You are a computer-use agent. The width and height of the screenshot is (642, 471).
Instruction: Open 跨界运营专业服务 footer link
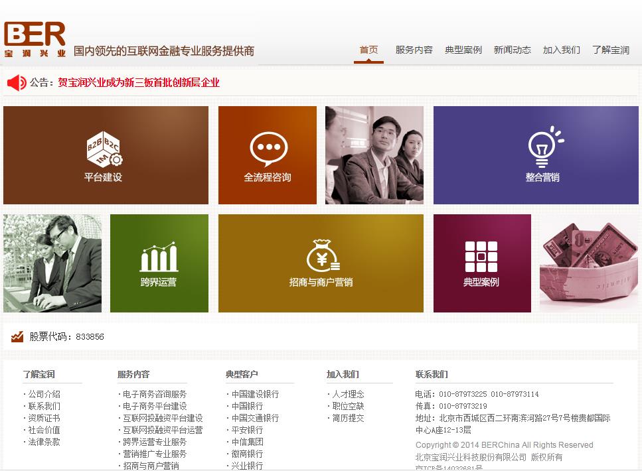click(x=155, y=442)
